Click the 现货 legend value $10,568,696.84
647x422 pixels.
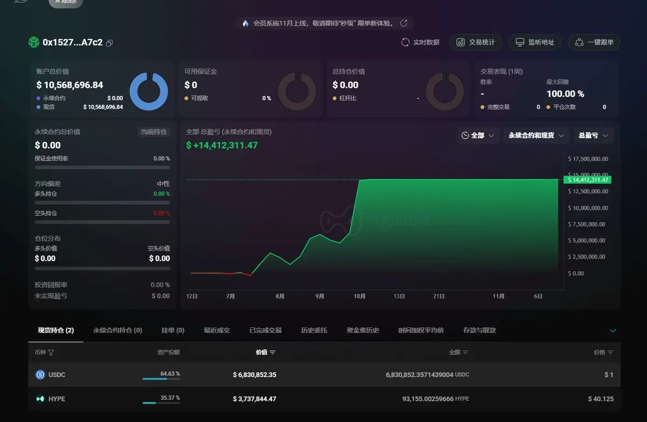103,107
